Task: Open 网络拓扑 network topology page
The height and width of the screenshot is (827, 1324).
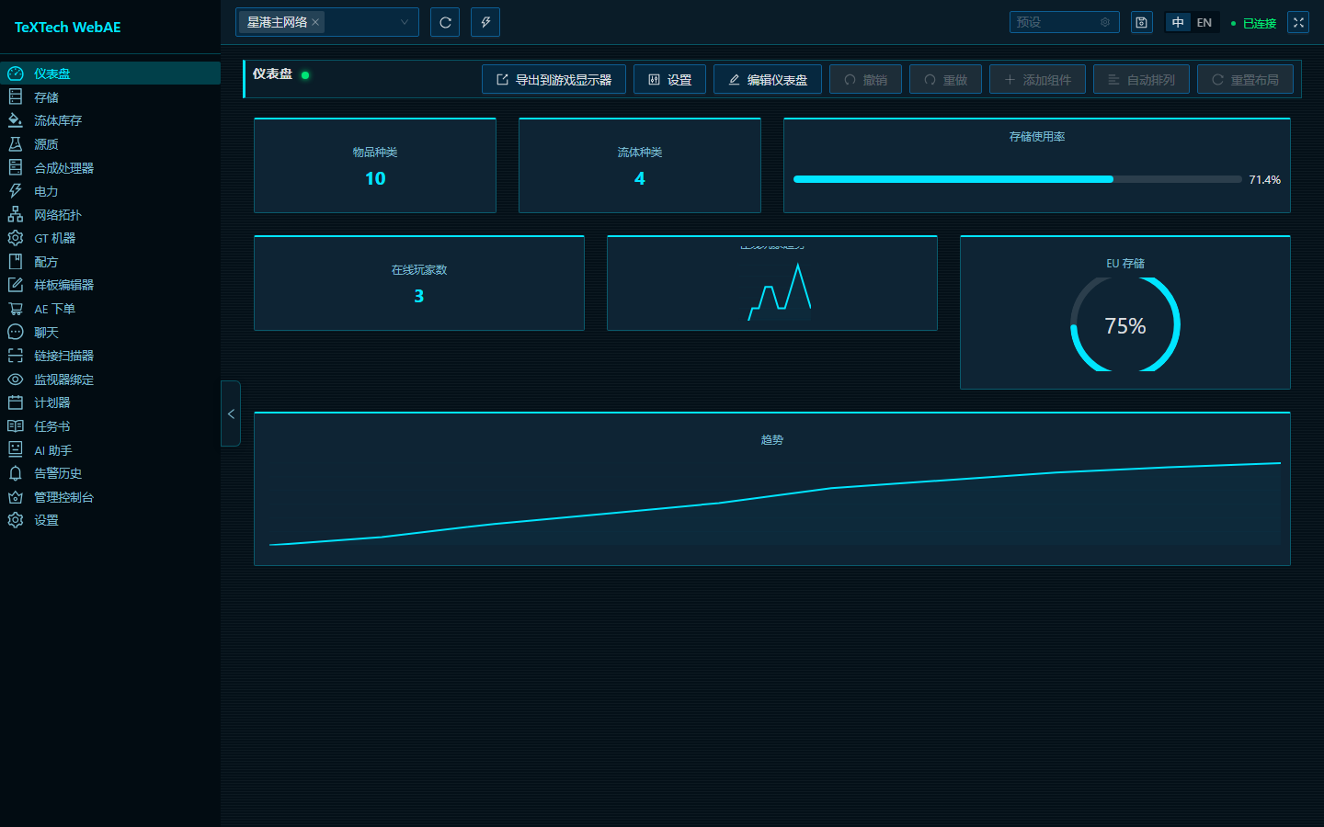Action: pyautogui.click(x=110, y=215)
